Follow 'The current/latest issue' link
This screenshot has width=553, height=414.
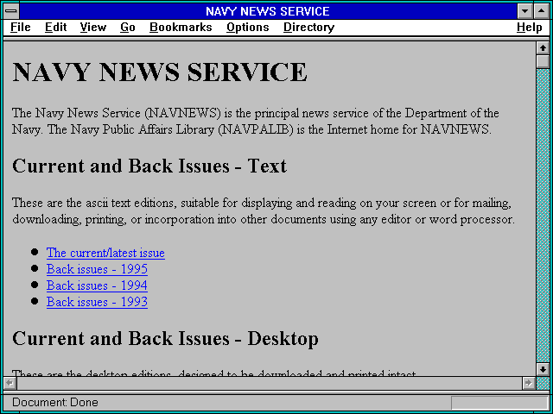point(105,253)
